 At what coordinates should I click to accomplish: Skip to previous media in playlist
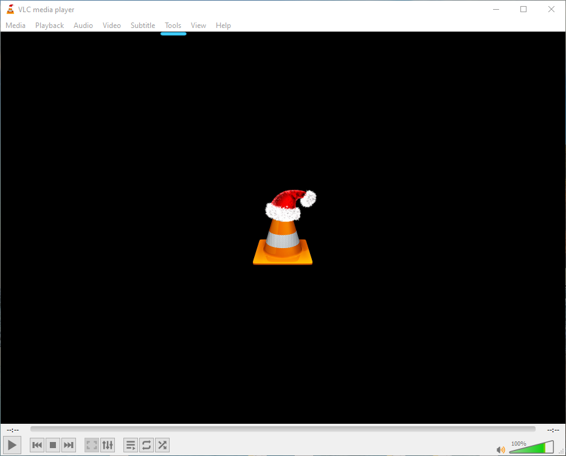tap(37, 445)
